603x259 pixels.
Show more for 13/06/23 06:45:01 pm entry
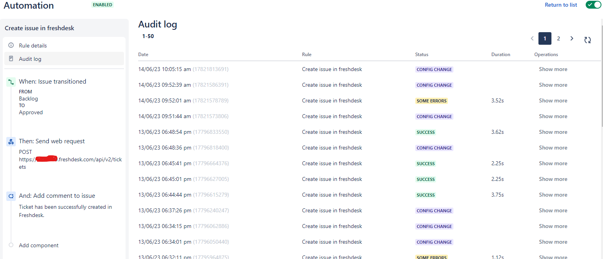click(553, 179)
